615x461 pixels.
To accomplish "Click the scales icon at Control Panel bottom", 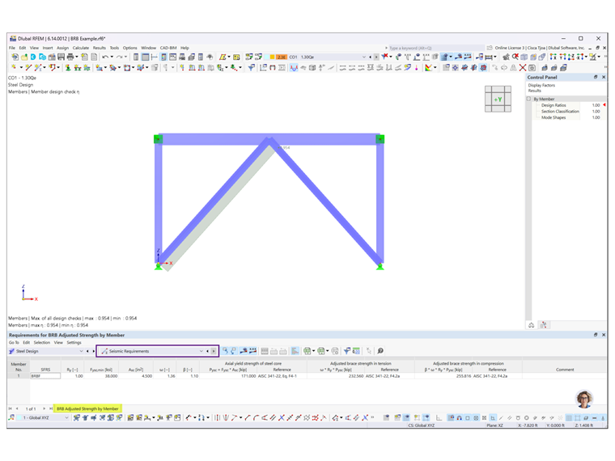I will (531, 325).
